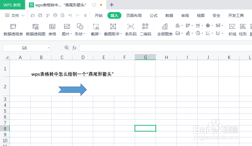Click the zoom magnifier beside formula bar
This screenshot has height=146, width=252.
point(66,48)
